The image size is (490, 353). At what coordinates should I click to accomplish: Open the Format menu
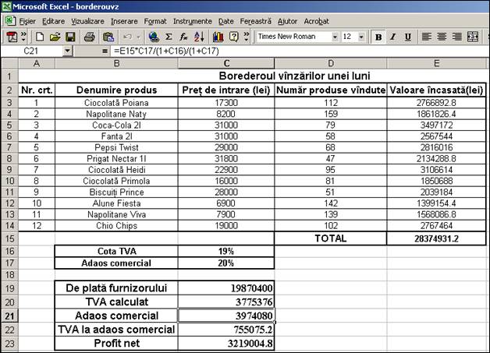click(x=155, y=21)
